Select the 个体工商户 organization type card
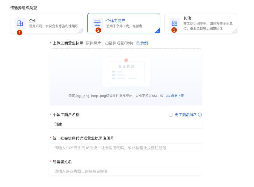Image resolution: width=254 pixels, height=187 pixels. [124, 23]
